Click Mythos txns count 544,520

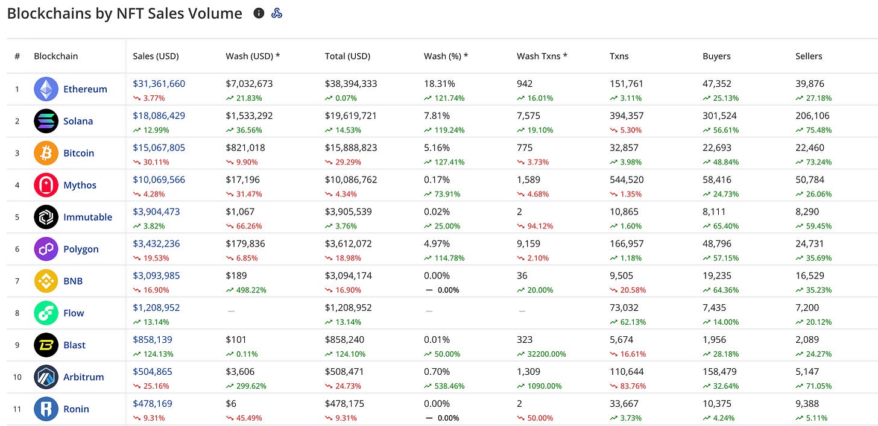[x=627, y=180]
